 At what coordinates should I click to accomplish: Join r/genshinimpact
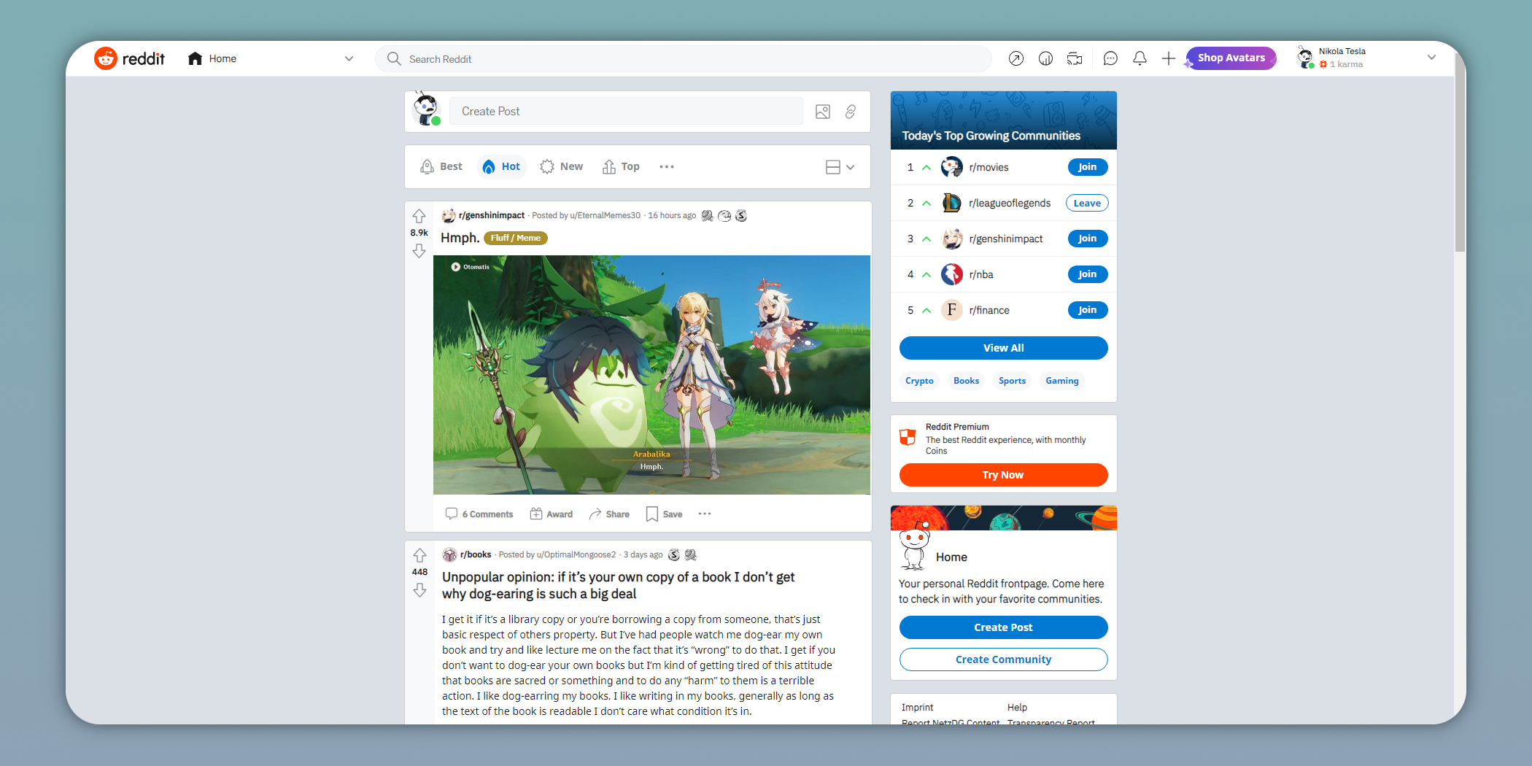pos(1087,239)
